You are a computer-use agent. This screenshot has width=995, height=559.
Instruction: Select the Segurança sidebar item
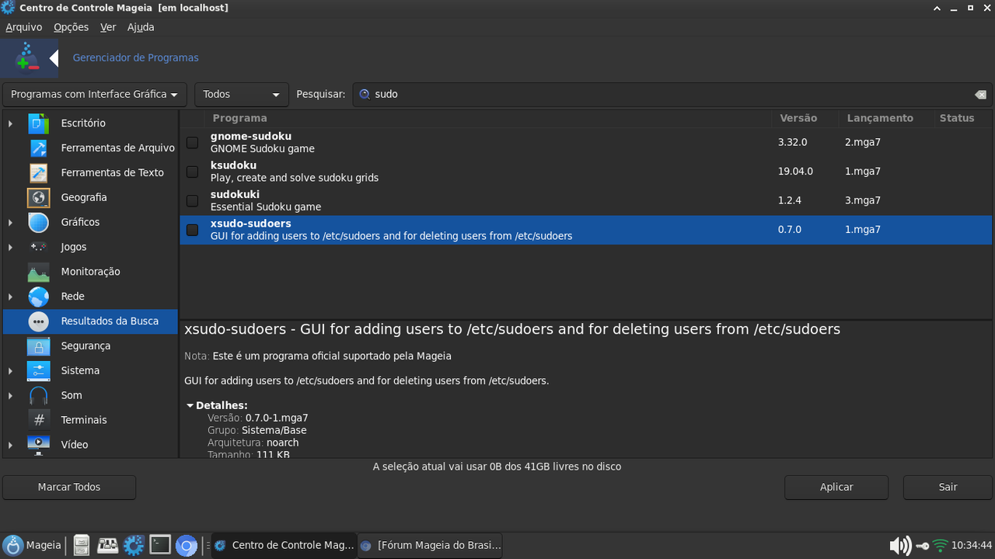pyautogui.click(x=90, y=346)
